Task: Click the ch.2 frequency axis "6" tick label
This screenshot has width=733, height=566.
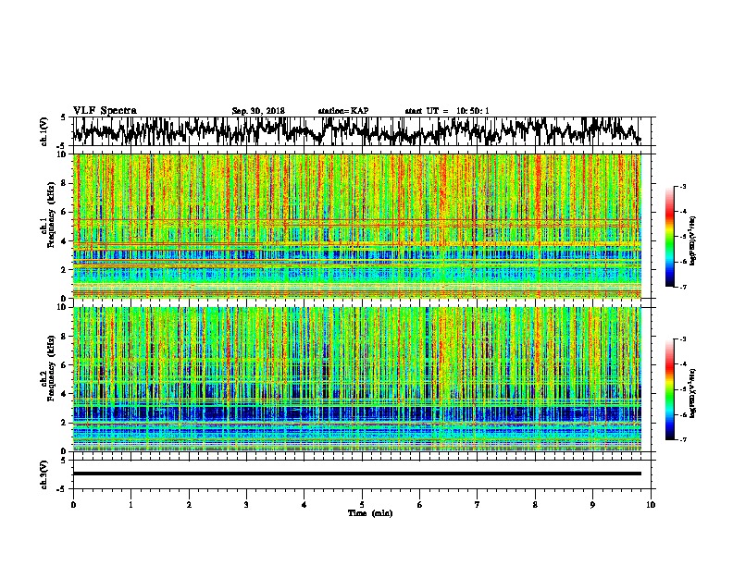Action: [64, 365]
